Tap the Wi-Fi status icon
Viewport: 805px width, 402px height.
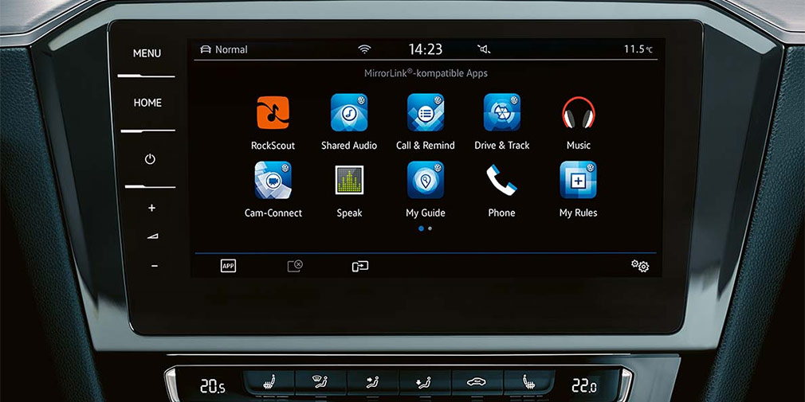click(x=364, y=49)
